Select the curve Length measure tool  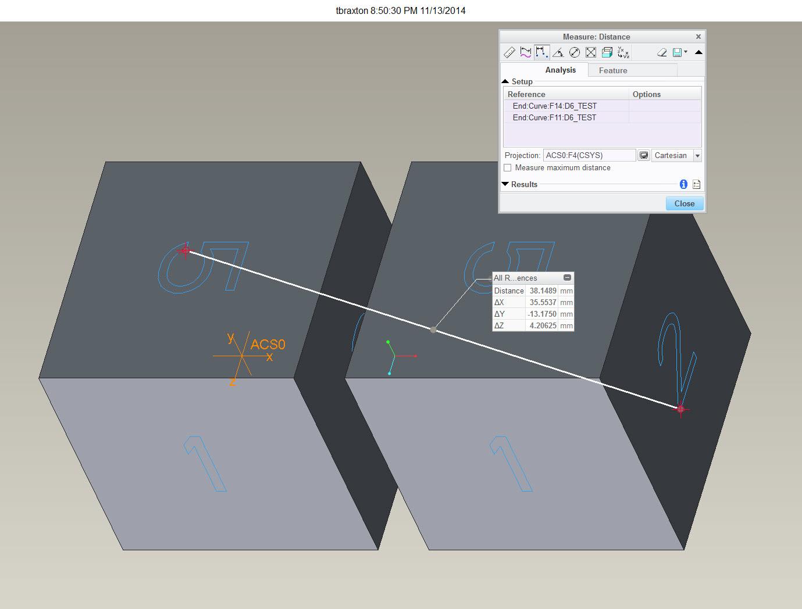[x=526, y=52]
